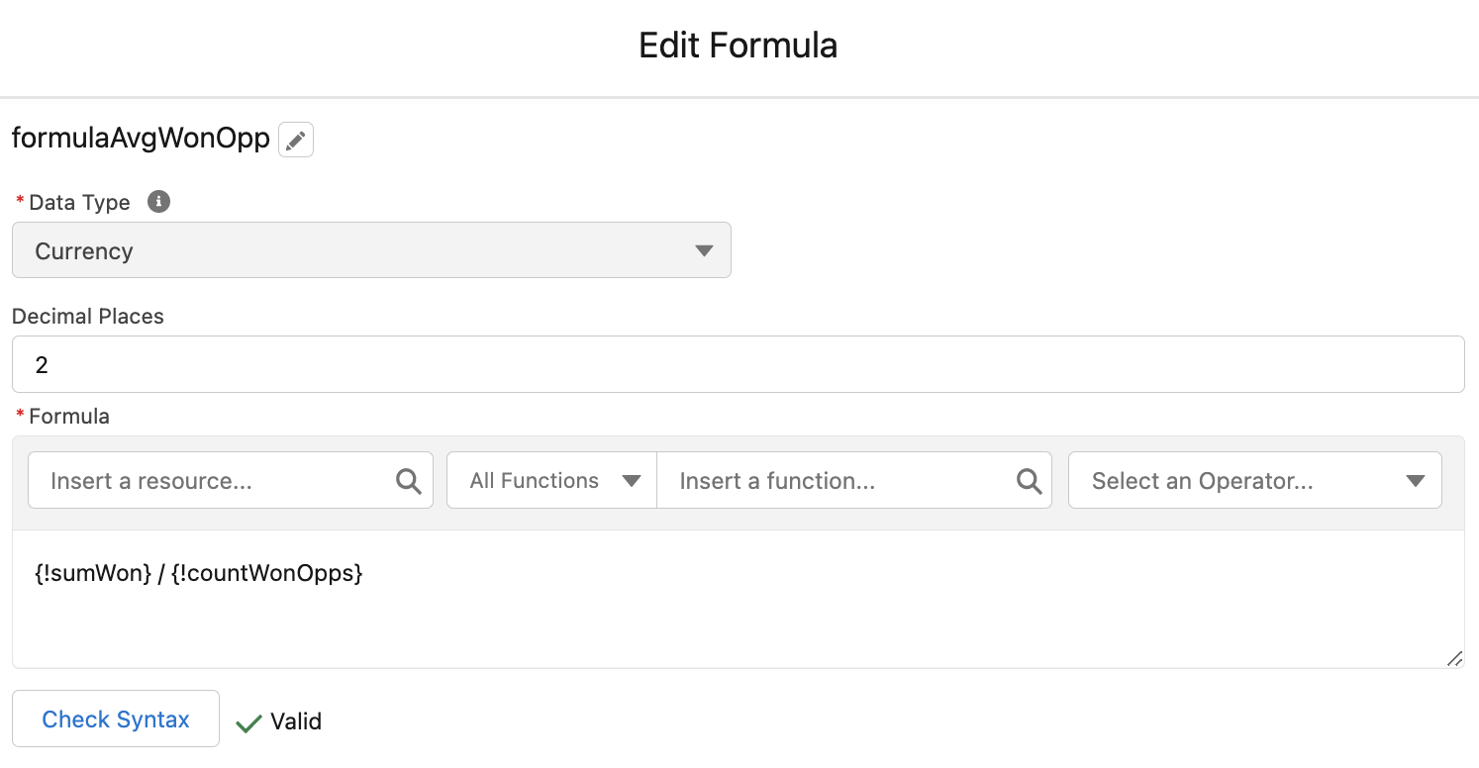Click the magnifying glass in Insert a resource field
The width and height of the screenshot is (1479, 768).
pyautogui.click(x=408, y=480)
